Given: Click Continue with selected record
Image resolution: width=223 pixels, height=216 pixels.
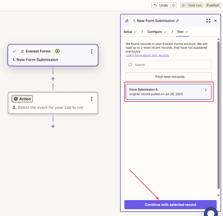Looking at the screenshot, I should 170,205.
